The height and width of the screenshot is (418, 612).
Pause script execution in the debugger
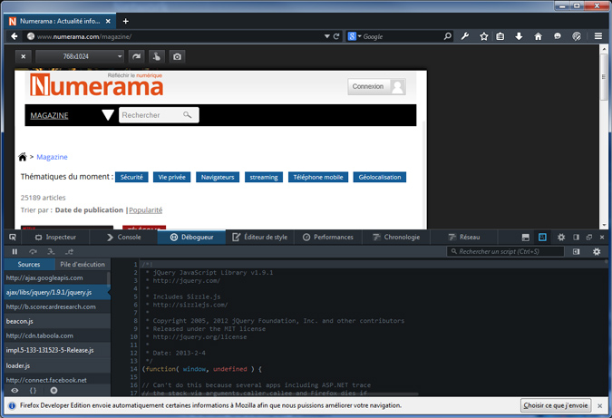pos(15,251)
